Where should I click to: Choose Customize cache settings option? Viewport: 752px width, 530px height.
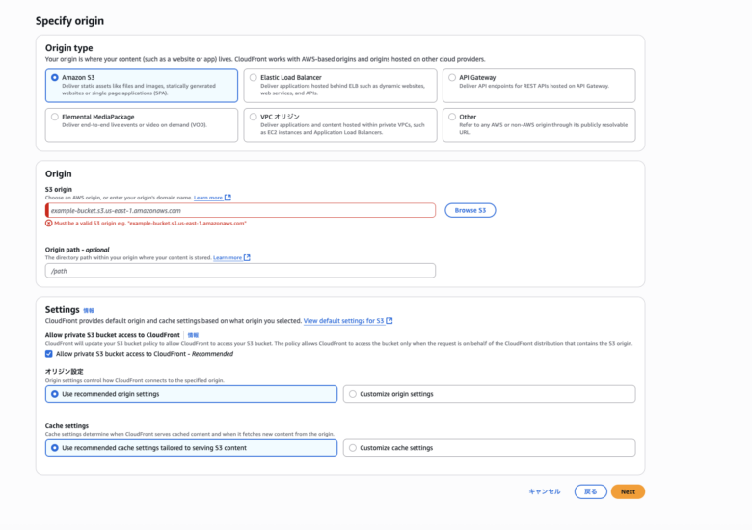coord(353,448)
